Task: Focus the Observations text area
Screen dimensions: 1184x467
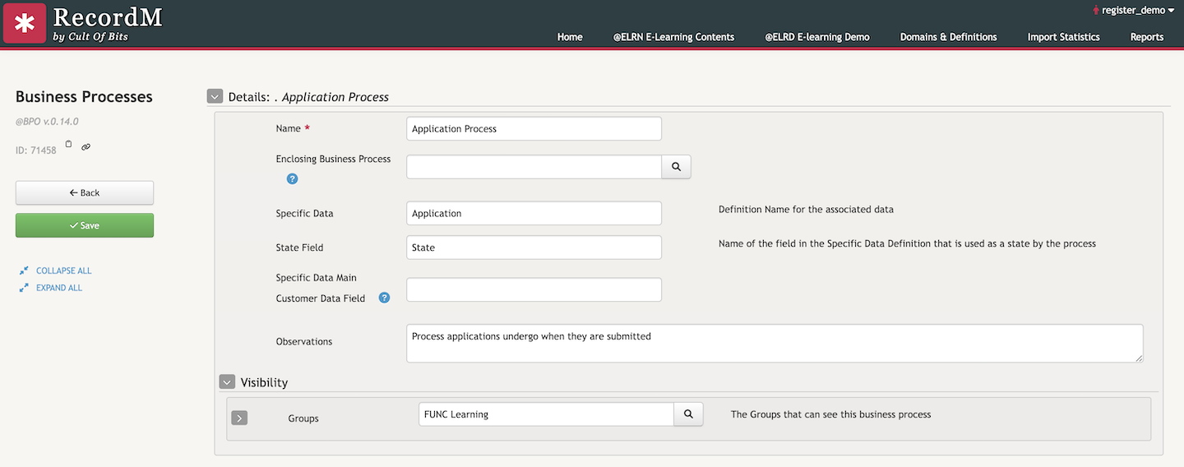Action: (x=774, y=343)
